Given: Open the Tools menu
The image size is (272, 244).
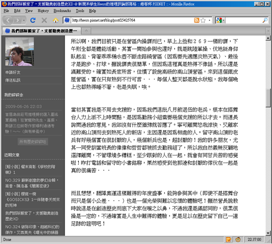Looking at the screenshot, I should pyautogui.click(x=80, y=11).
